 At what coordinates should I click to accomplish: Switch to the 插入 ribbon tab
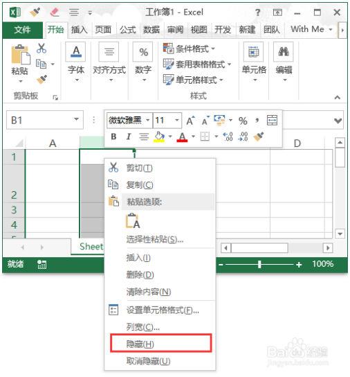pyautogui.click(x=80, y=30)
